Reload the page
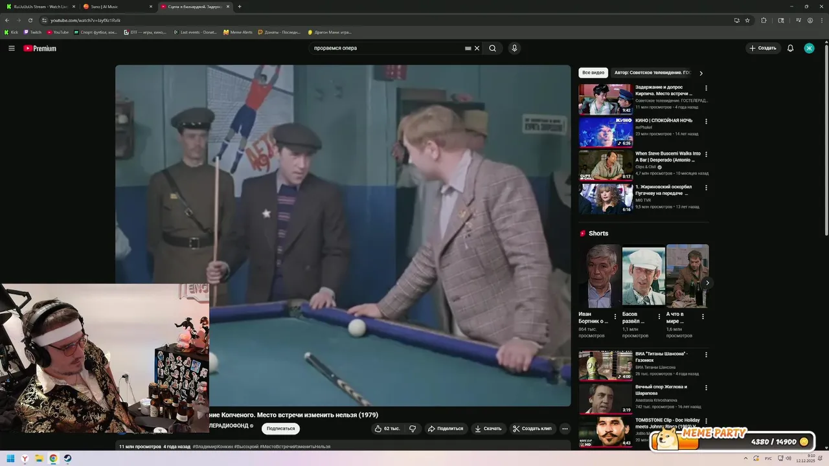 pos(30,20)
